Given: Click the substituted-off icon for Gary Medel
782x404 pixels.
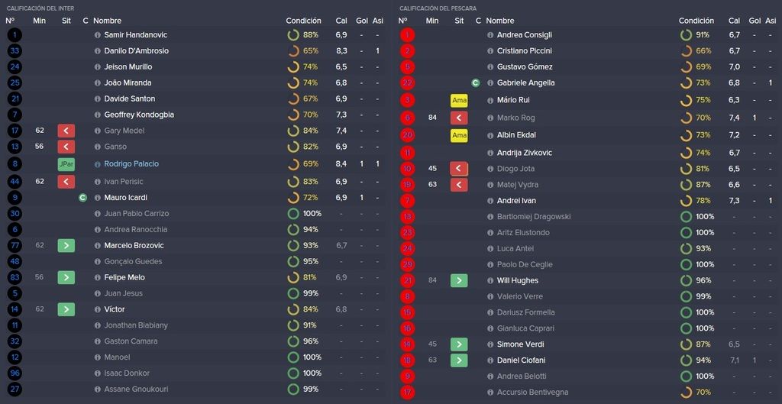Looking at the screenshot, I should tap(66, 131).
